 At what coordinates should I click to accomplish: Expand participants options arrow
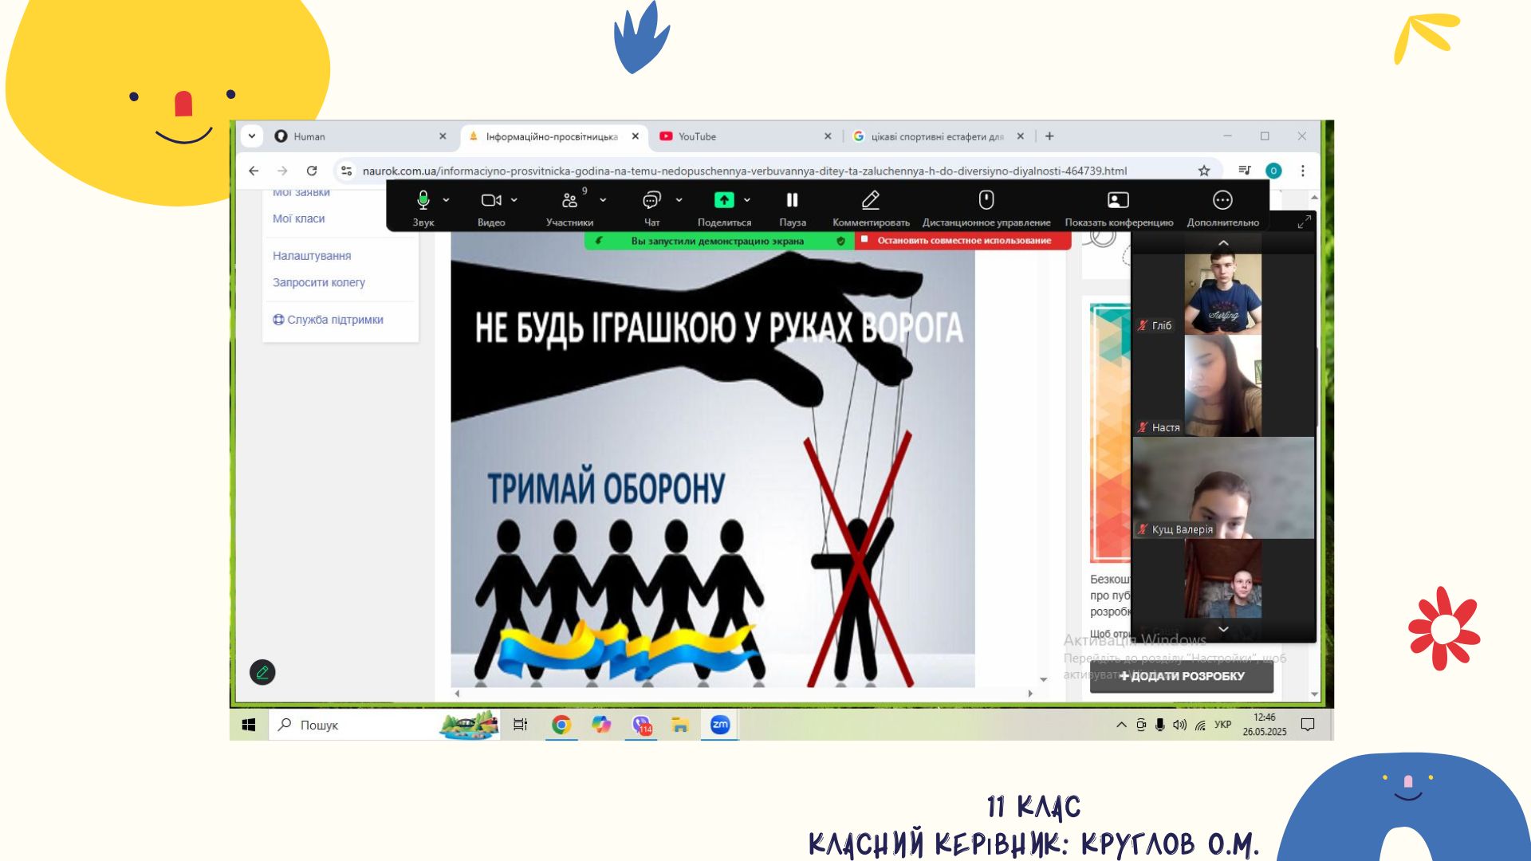[603, 200]
